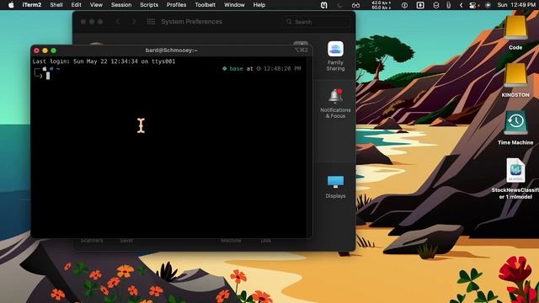Select StockNewsClassifier 1.mlmodel file
This screenshot has width=539, height=303.
click(x=515, y=178)
